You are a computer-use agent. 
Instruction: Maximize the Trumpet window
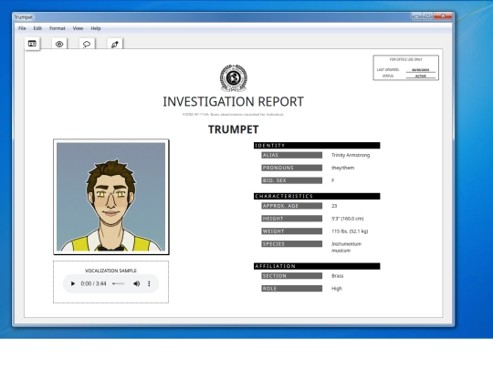428,16
